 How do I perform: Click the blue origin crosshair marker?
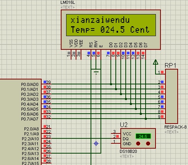click(x=96, y=144)
